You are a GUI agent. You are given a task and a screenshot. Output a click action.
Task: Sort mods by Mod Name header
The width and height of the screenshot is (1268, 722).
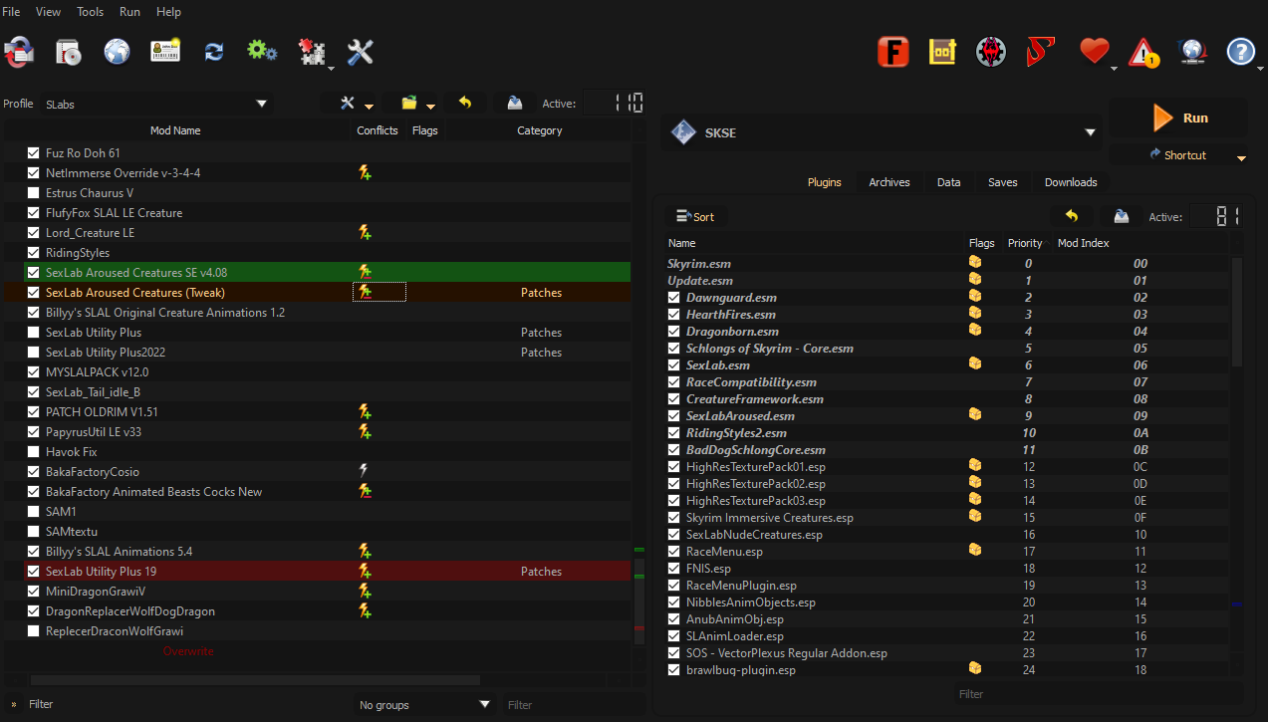click(175, 130)
